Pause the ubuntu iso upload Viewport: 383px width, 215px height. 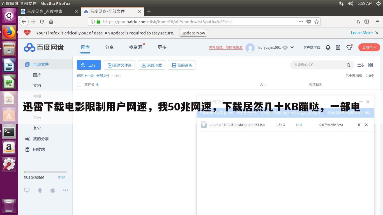click(359, 125)
